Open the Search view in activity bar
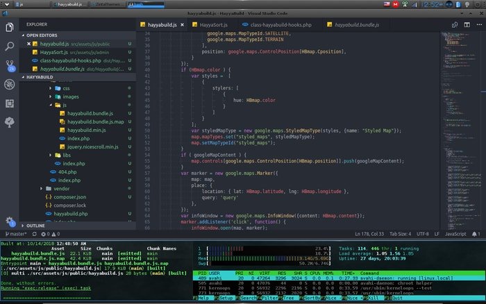486x304 pixels. tap(9, 47)
